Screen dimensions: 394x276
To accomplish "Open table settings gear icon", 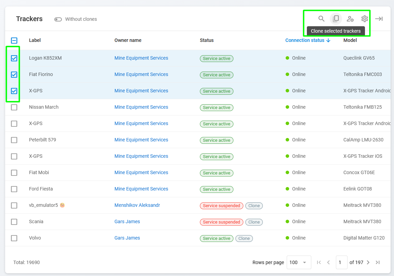I will (x=365, y=19).
